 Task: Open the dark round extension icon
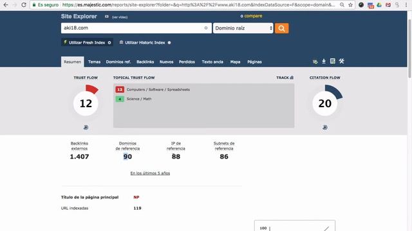pos(361,4)
